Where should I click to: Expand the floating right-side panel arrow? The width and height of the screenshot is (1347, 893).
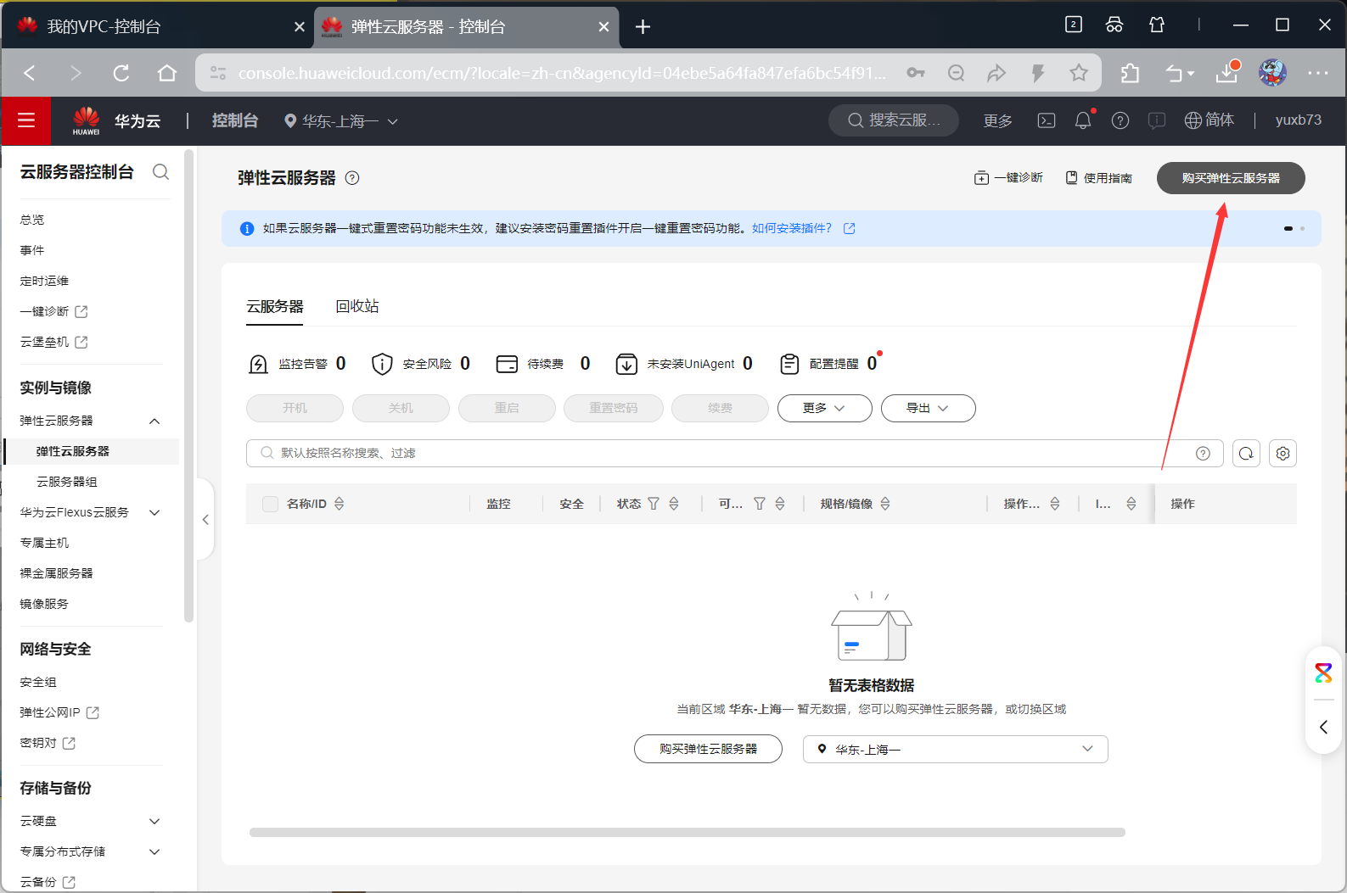[1323, 727]
